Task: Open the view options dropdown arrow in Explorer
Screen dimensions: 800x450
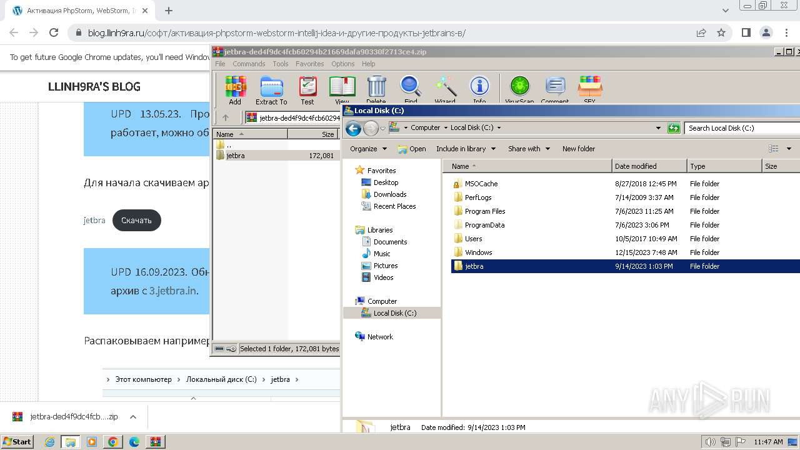Action: 789,149
